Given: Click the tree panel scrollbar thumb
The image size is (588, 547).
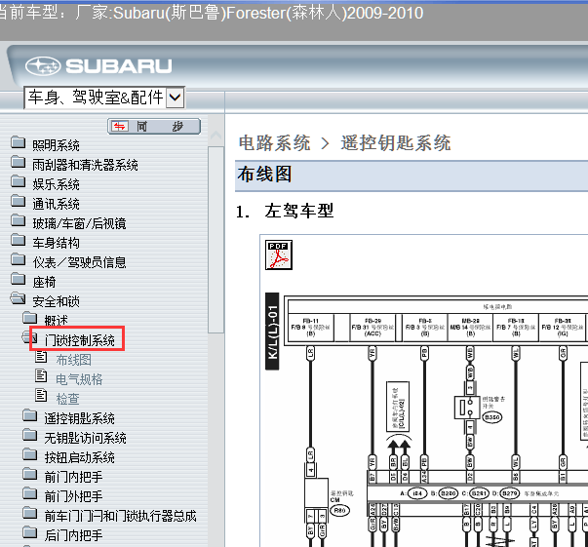Looking at the screenshot, I should [x=216, y=240].
